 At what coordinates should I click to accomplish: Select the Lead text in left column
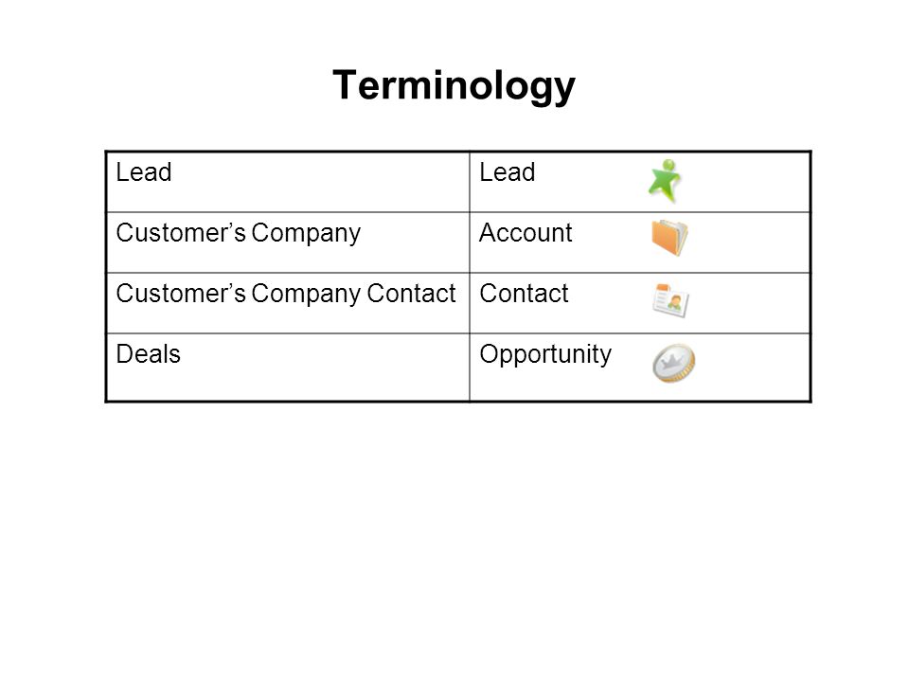(x=144, y=172)
